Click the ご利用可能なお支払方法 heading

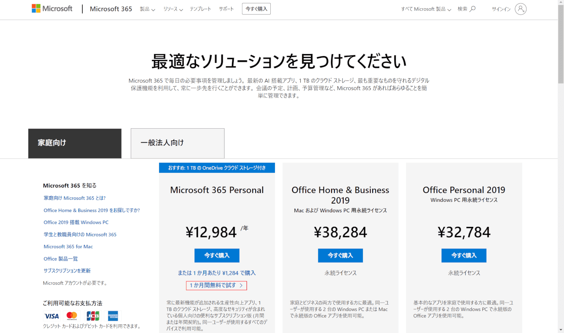point(72,303)
